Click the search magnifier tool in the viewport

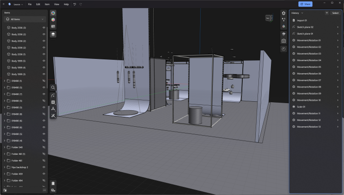tap(53, 88)
